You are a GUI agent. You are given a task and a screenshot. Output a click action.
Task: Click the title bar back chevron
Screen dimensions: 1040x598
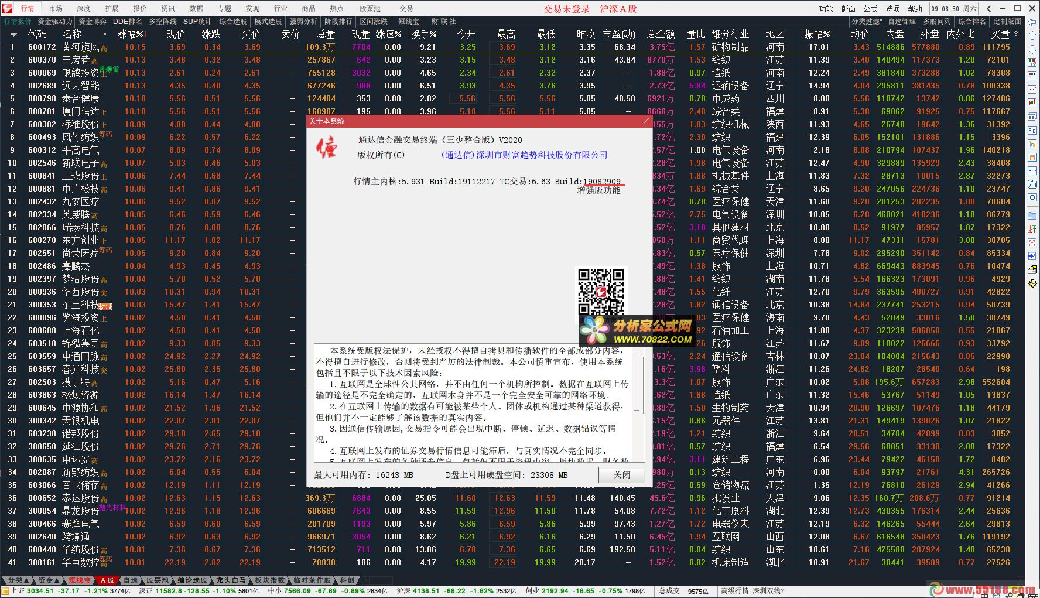(x=989, y=8)
